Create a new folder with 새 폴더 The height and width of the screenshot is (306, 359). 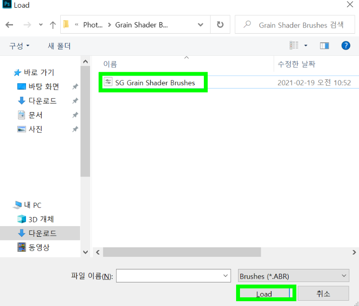pyautogui.click(x=59, y=46)
